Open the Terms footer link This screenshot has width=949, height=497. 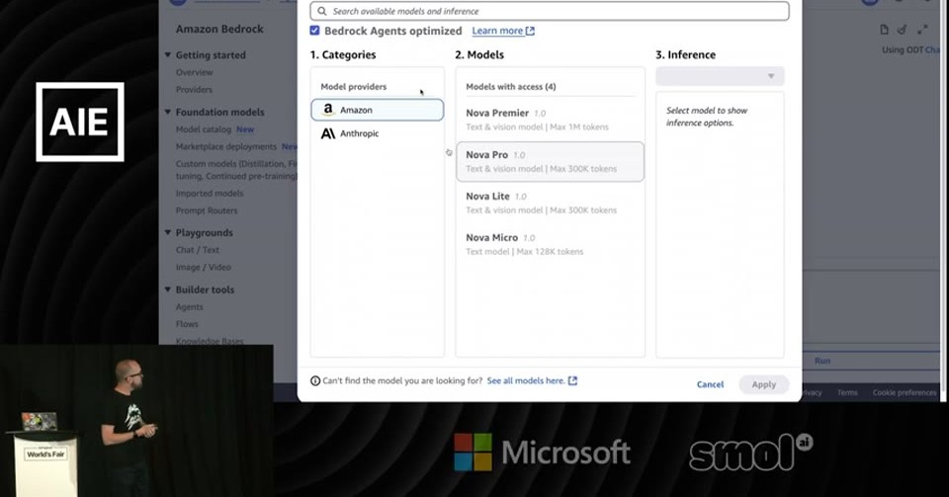pyautogui.click(x=847, y=392)
